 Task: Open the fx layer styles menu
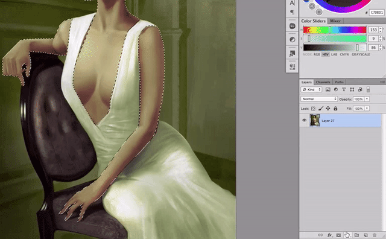click(x=330, y=235)
